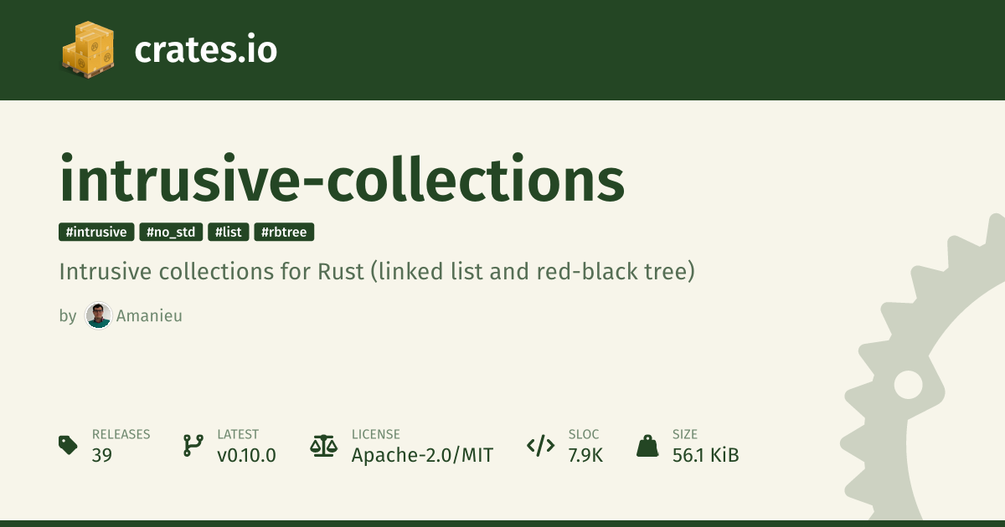
Task: Open the #list keyword tag
Action: pos(229,233)
